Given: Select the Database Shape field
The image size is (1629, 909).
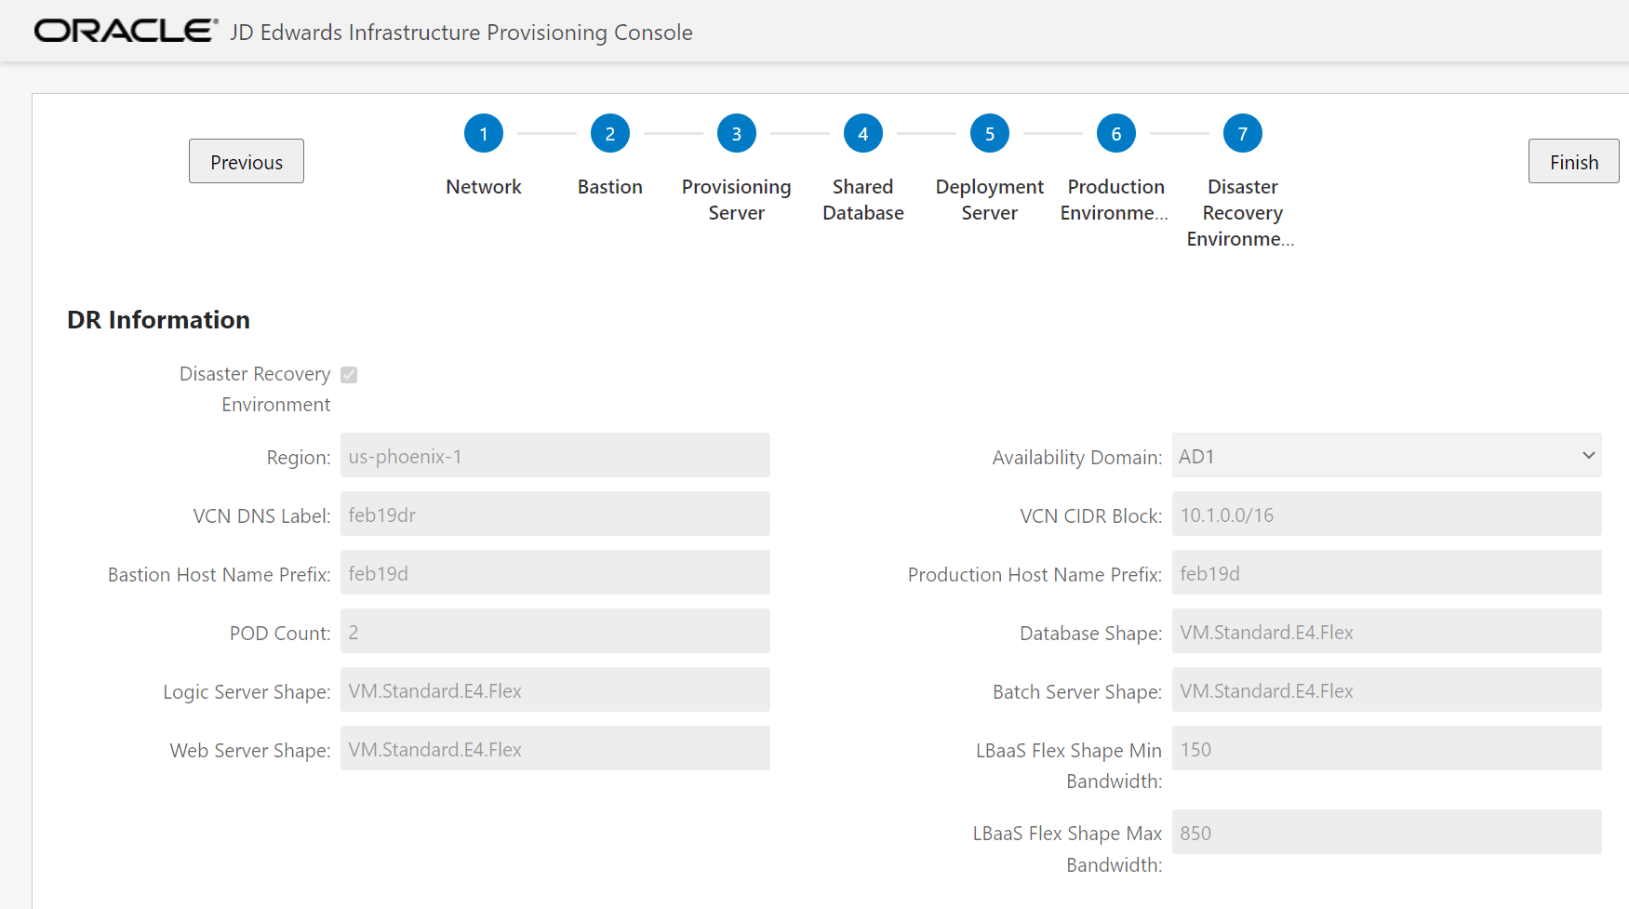Looking at the screenshot, I should click(1385, 631).
